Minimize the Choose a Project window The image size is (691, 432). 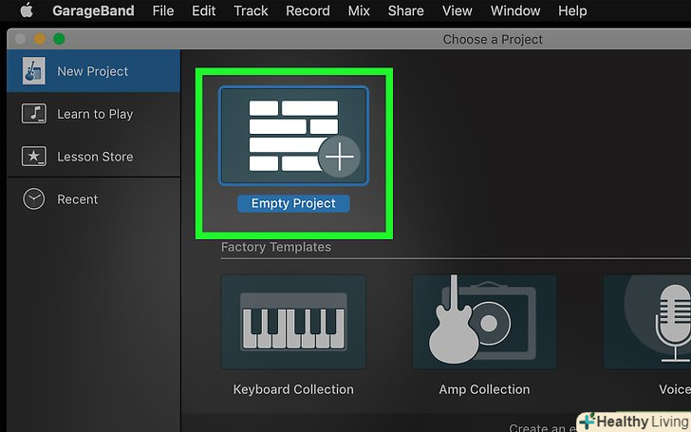pyautogui.click(x=40, y=39)
